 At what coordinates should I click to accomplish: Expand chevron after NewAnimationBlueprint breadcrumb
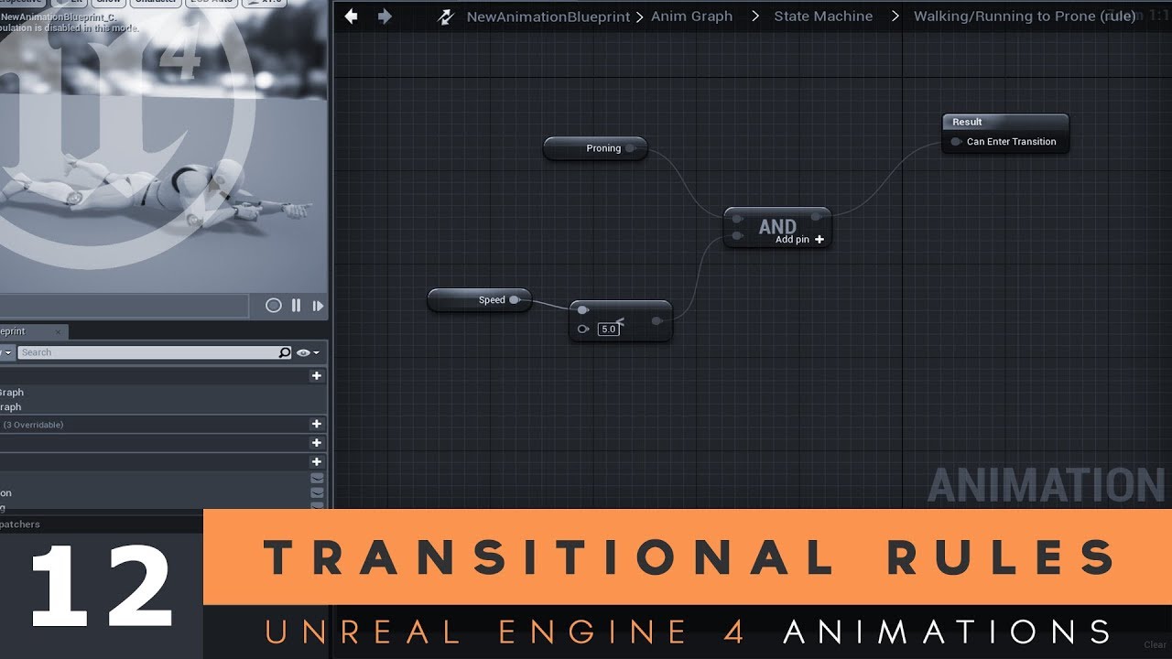[639, 16]
